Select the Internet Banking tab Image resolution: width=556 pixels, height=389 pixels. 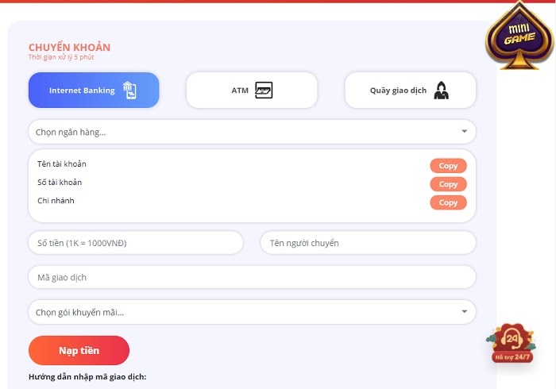81,91
